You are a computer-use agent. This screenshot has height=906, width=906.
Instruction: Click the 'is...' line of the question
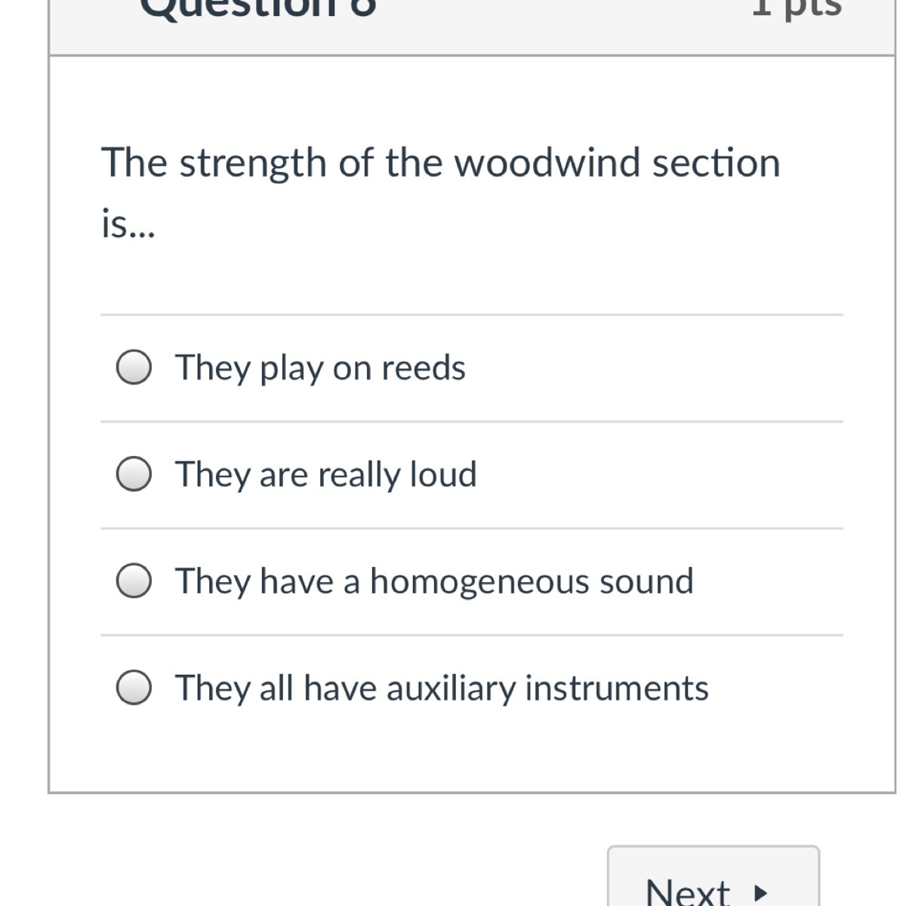point(128,225)
